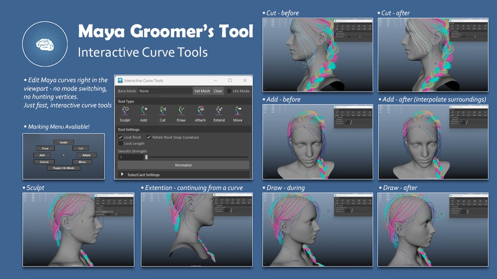Click the Smooth Strength slider handle
The image size is (497, 279).
146,157
